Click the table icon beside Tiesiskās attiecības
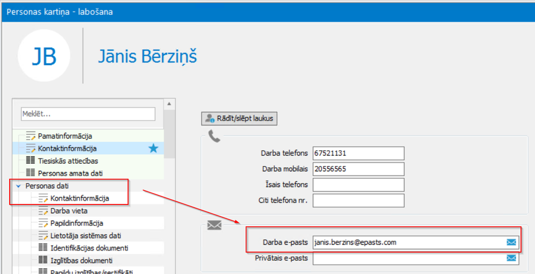Screen dimensions: 535x274 31,161
